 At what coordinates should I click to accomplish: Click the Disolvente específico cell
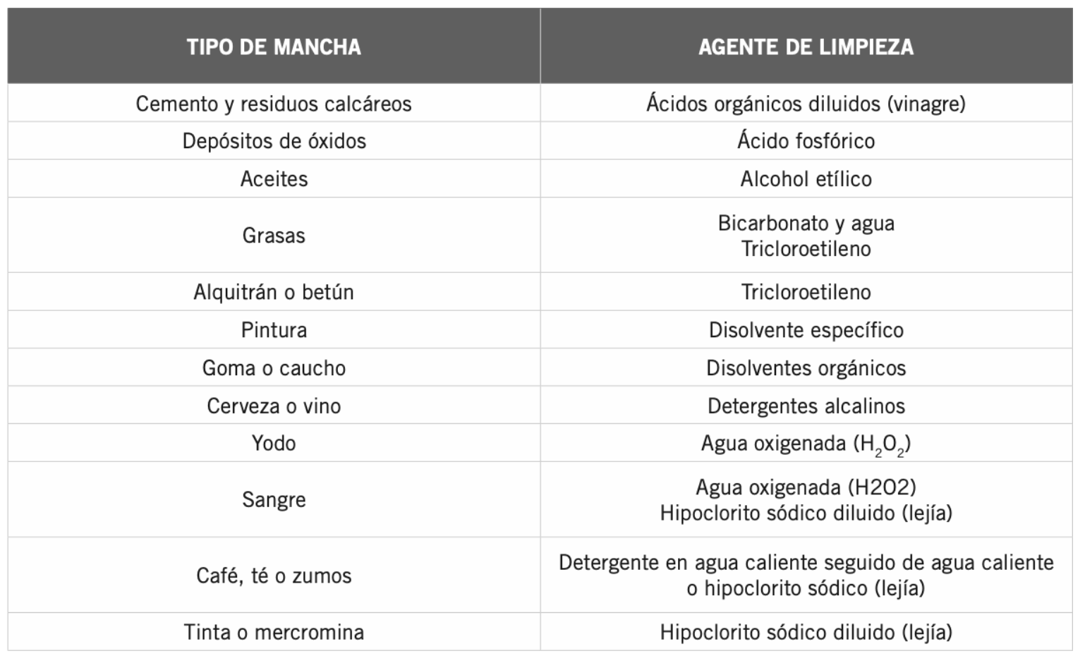click(806, 330)
